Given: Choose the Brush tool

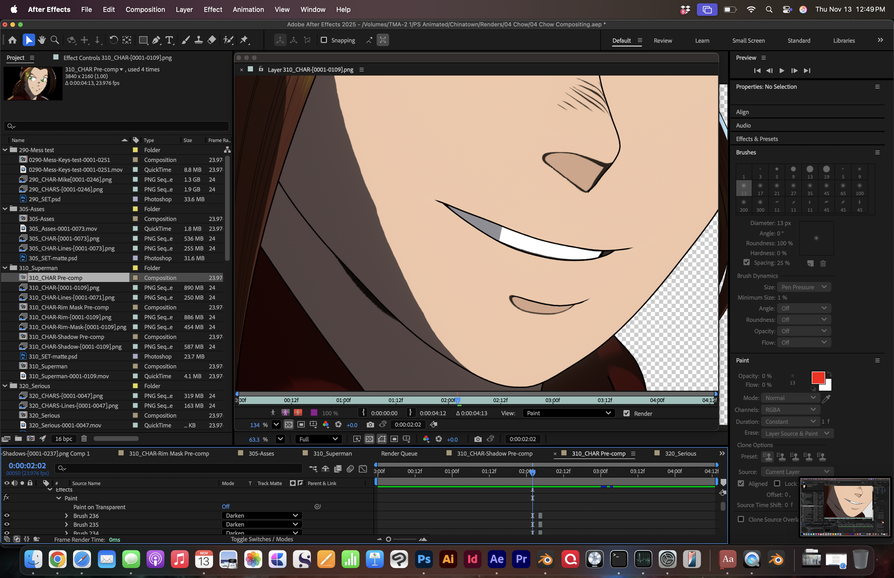Looking at the screenshot, I should pyautogui.click(x=185, y=40).
